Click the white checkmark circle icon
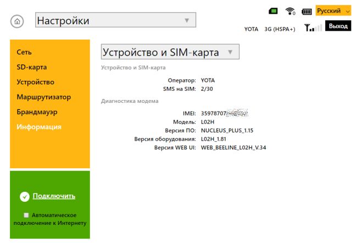This screenshot has width=357, height=243. pos(24,196)
